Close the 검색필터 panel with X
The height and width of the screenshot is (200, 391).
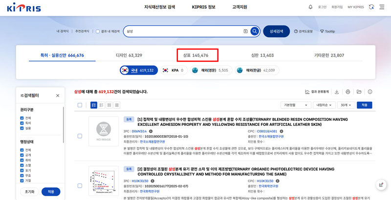point(58,96)
